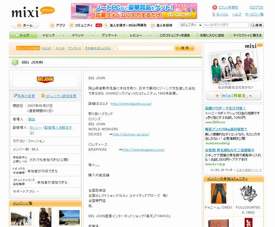Click the mixi logo
Screen dimensions: 275x227
pos(33,13)
